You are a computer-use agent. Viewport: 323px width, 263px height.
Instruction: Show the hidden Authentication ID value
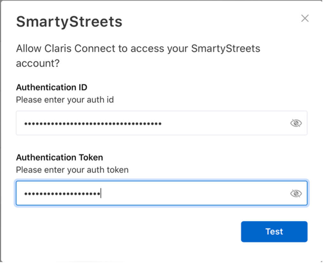click(x=296, y=123)
